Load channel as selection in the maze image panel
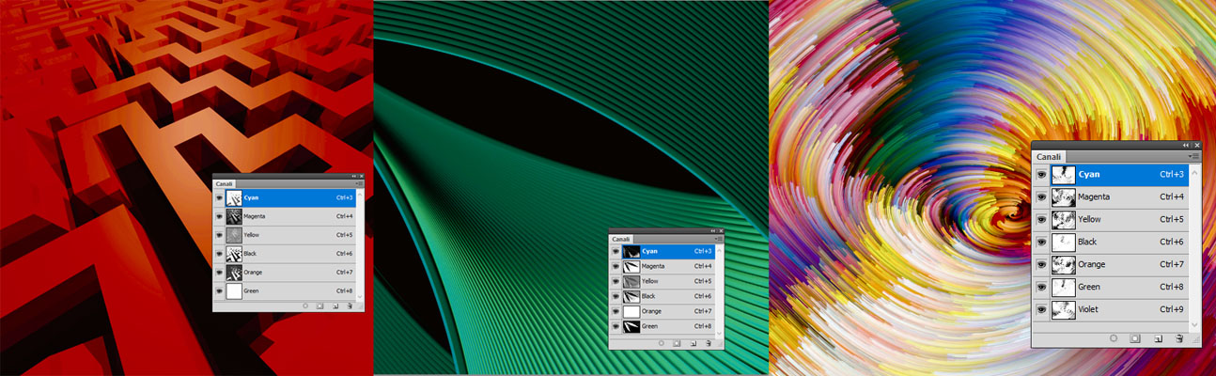 click(305, 306)
